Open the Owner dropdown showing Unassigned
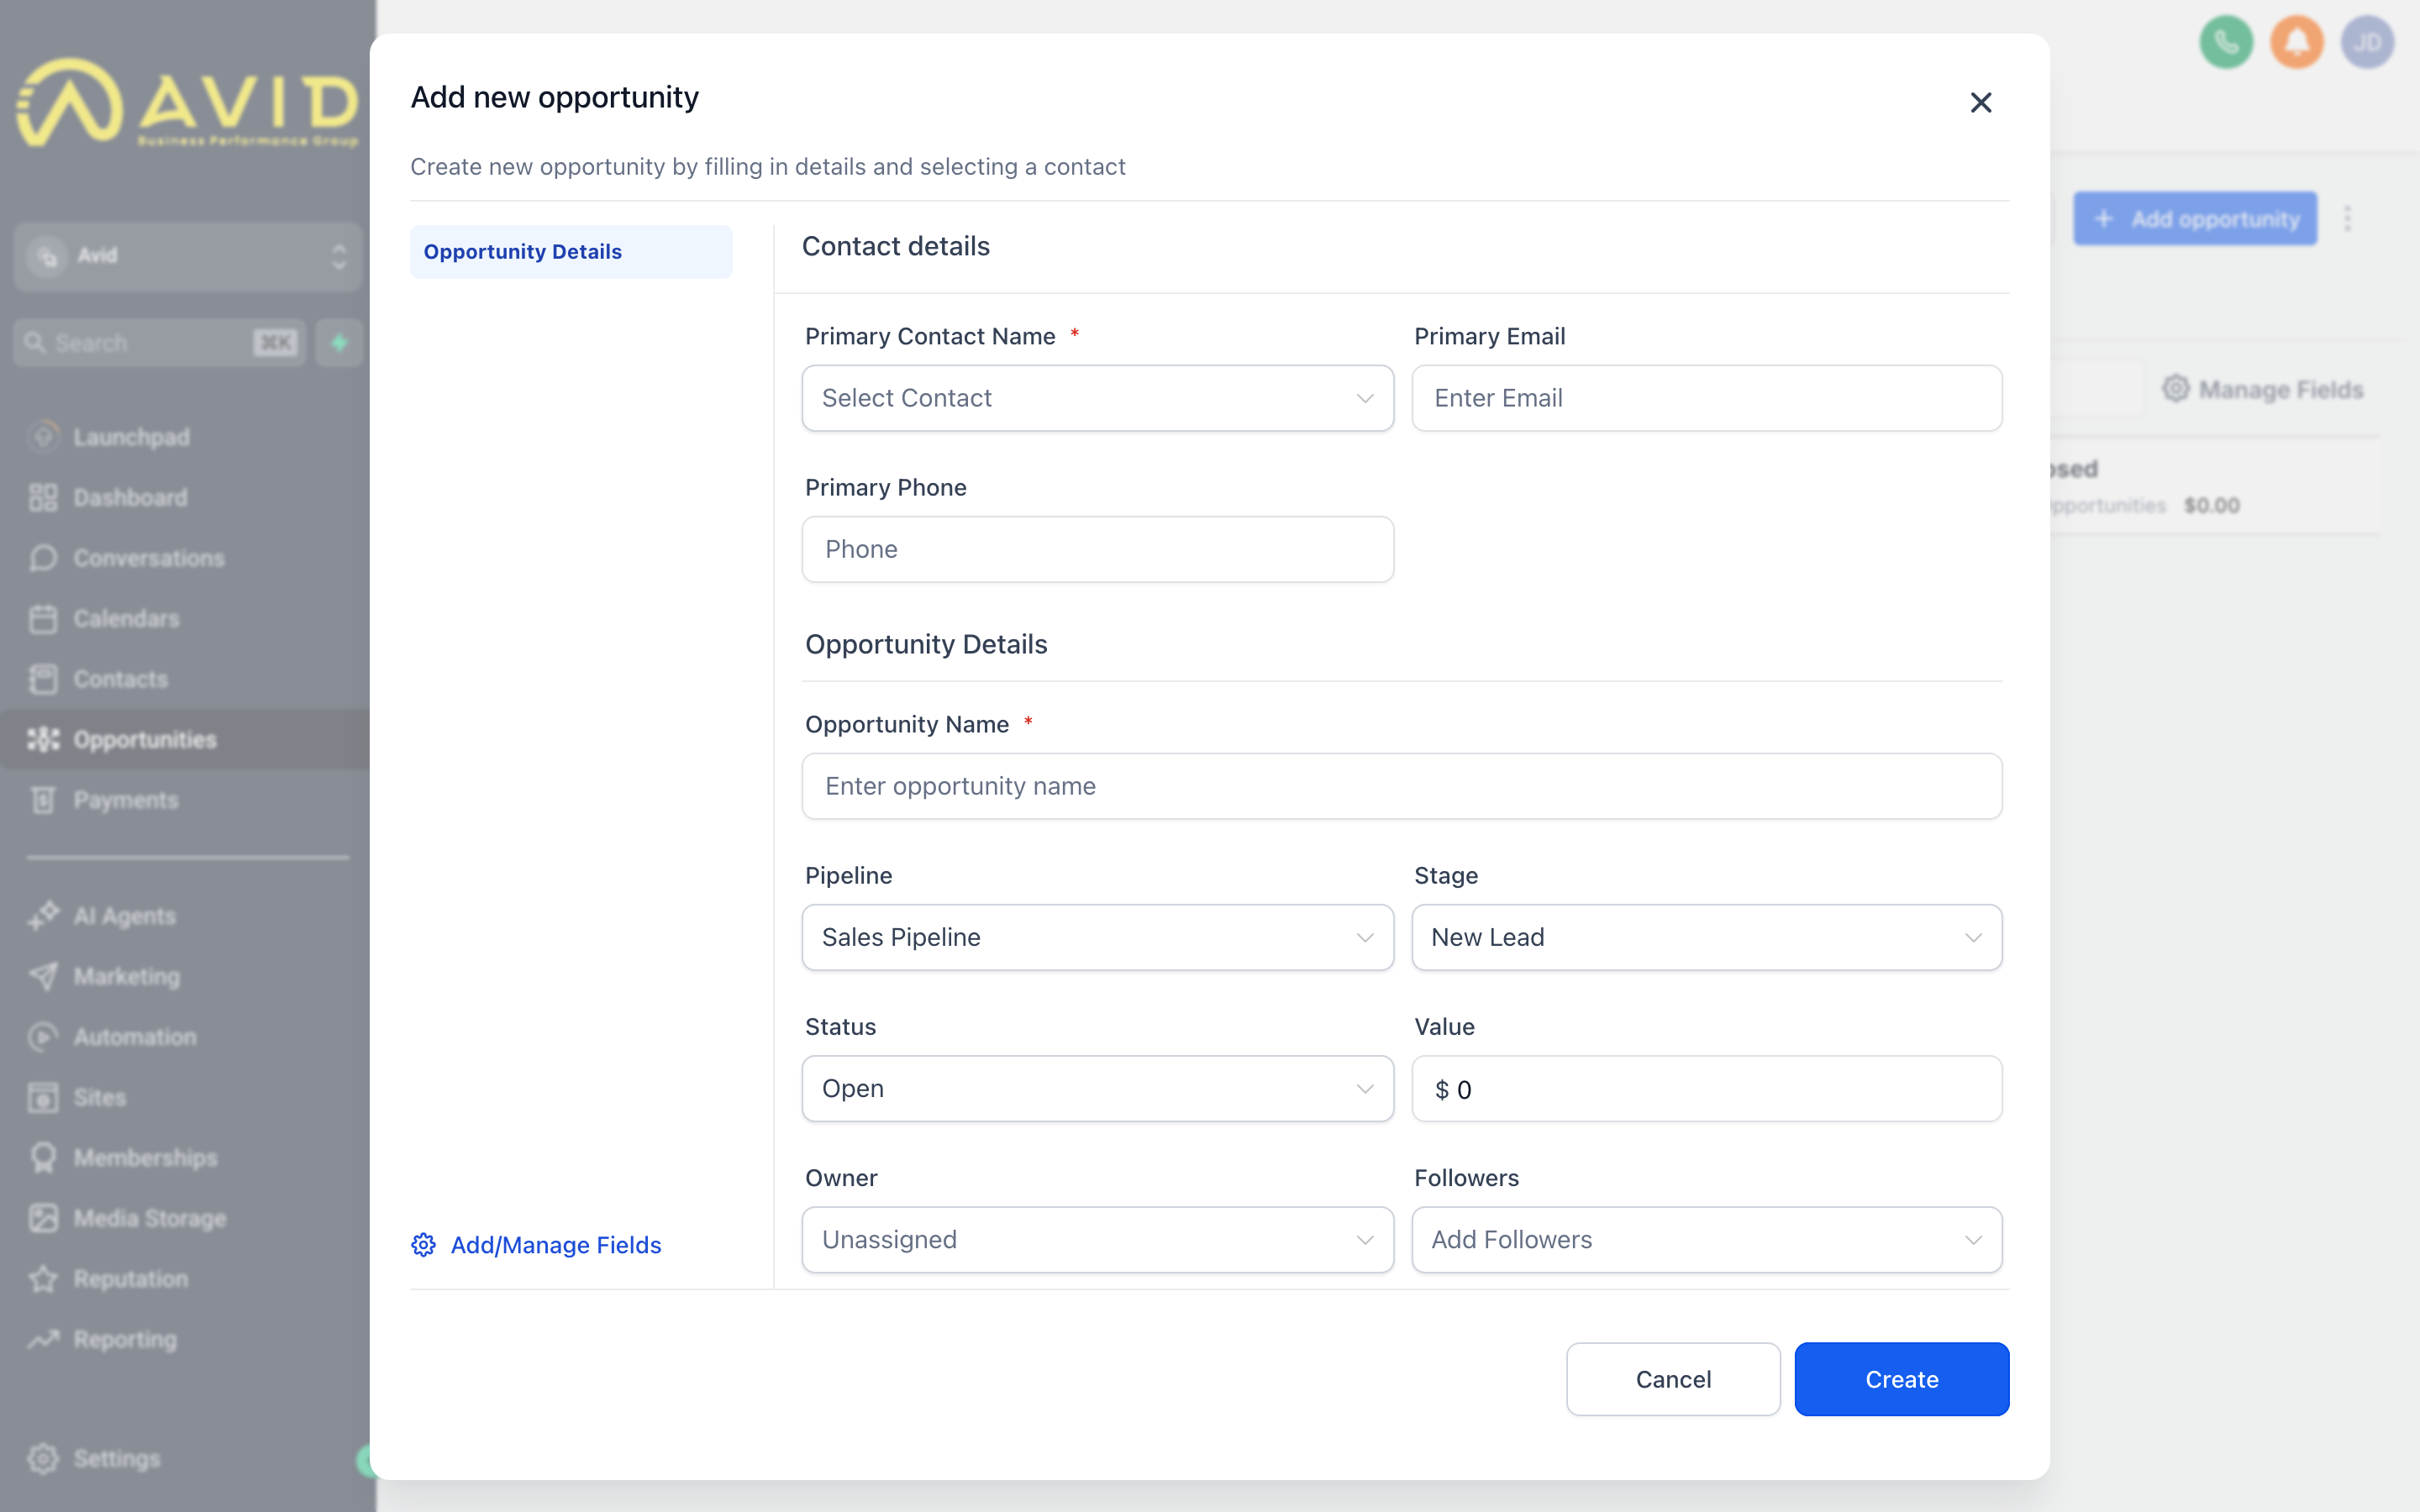This screenshot has width=2420, height=1512. [x=1097, y=1239]
